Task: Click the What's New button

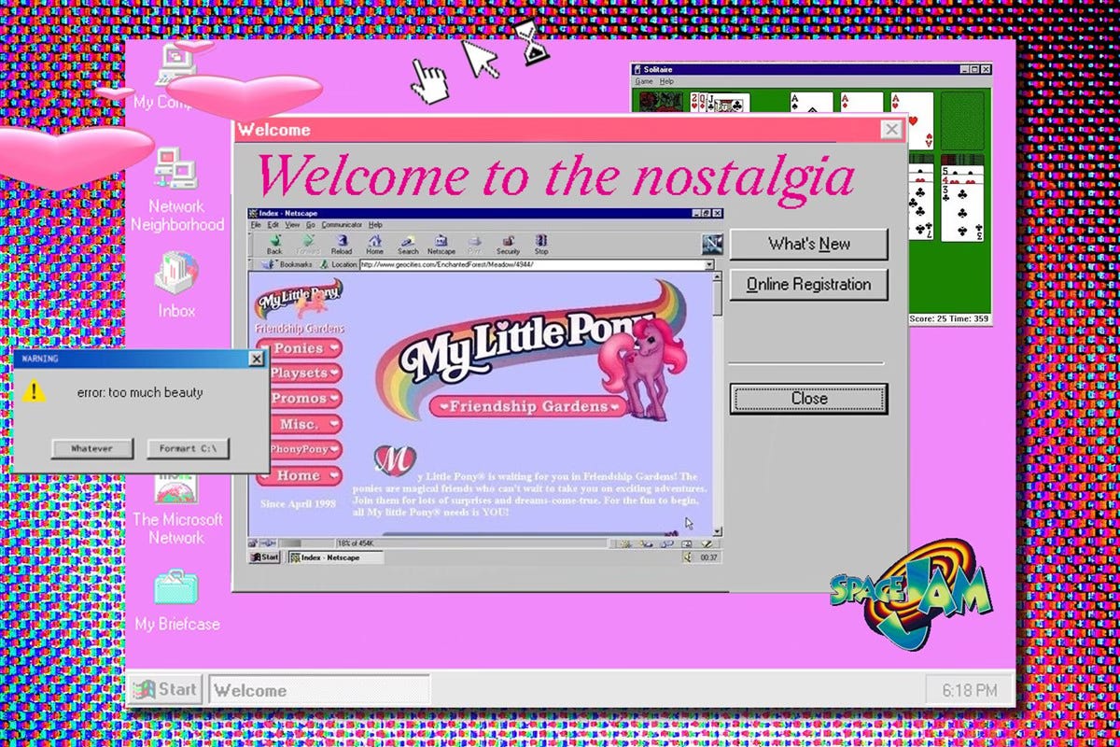Action: pos(808,245)
